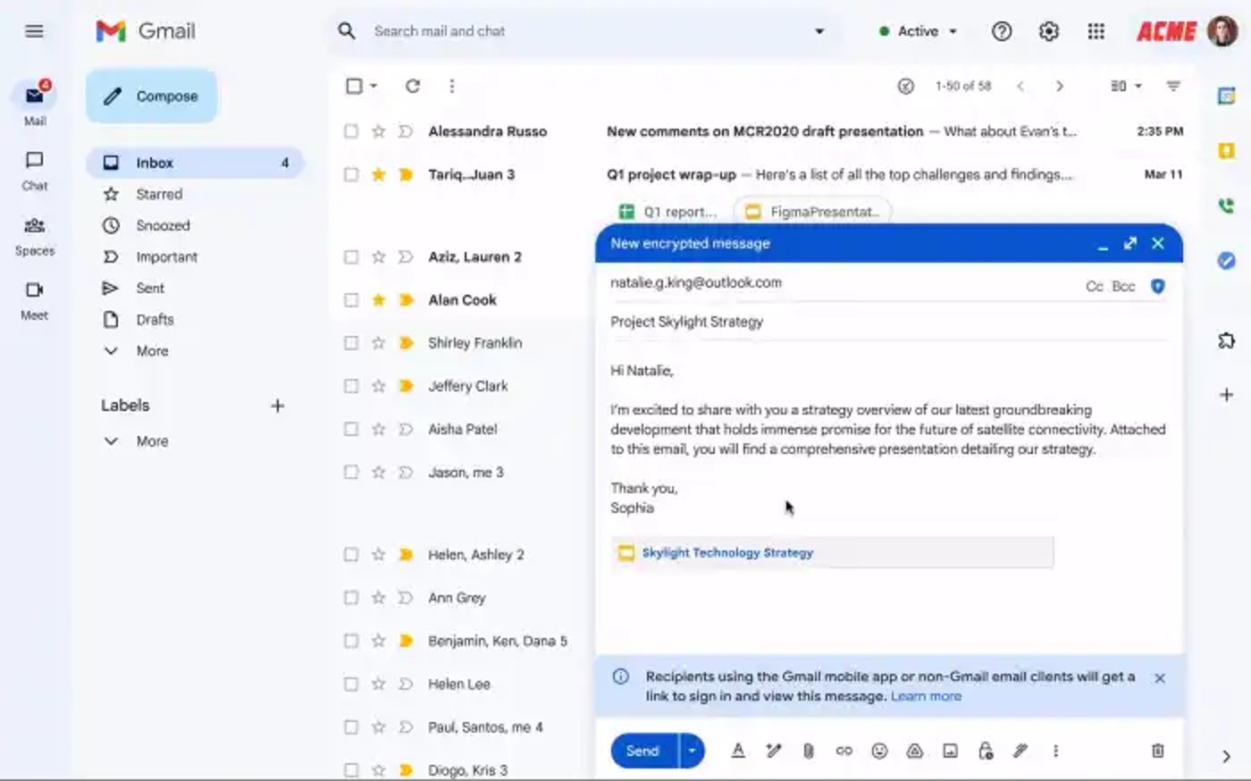Tick the checkbox for Ann Grey email
Screen dimensions: 1251x781
click(351, 598)
